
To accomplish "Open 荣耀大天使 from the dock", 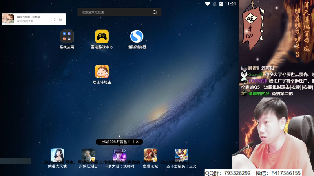I will [57, 155].
